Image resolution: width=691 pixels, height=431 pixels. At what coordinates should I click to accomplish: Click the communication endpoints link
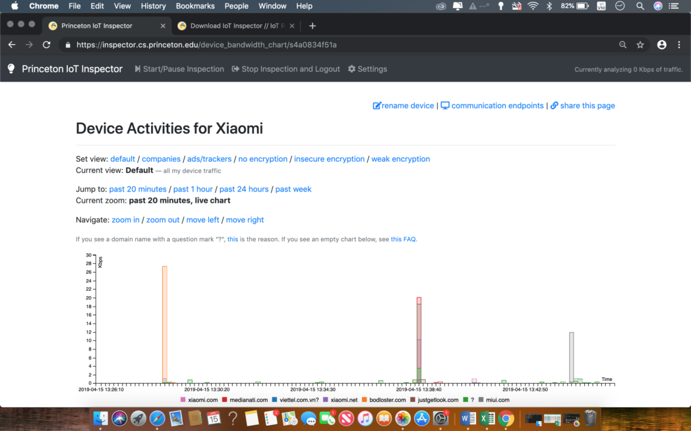(493, 105)
